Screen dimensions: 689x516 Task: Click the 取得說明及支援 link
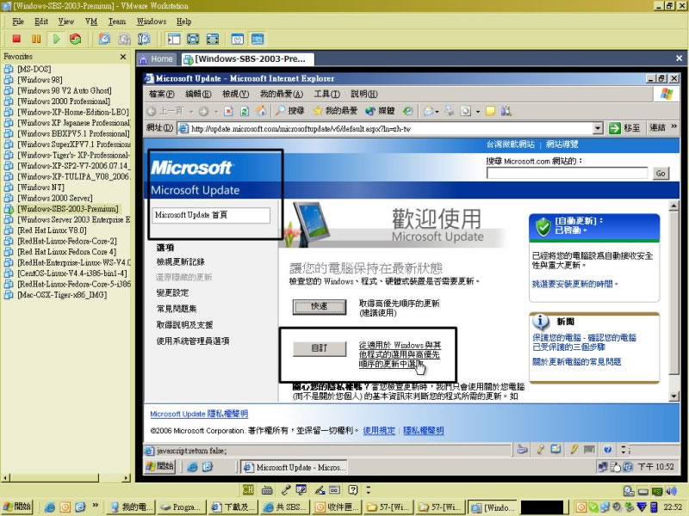(x=184, y=325)
